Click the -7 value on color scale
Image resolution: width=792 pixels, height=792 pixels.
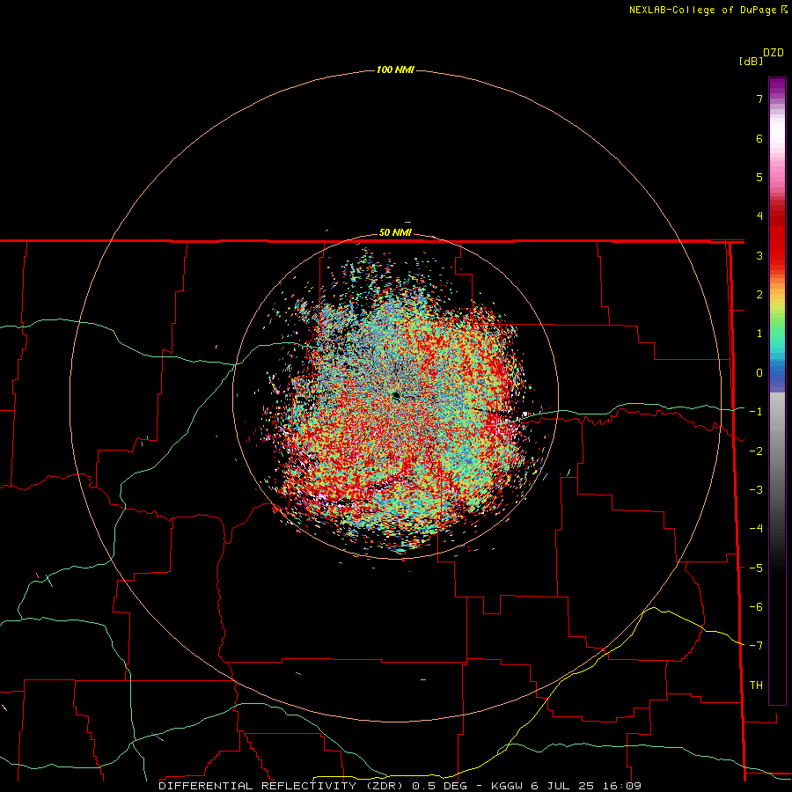(x=756, y=646)
